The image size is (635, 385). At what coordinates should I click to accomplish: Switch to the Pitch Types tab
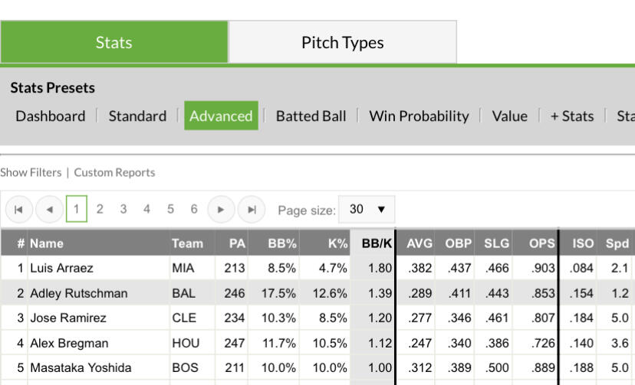[x=342, y=42]
